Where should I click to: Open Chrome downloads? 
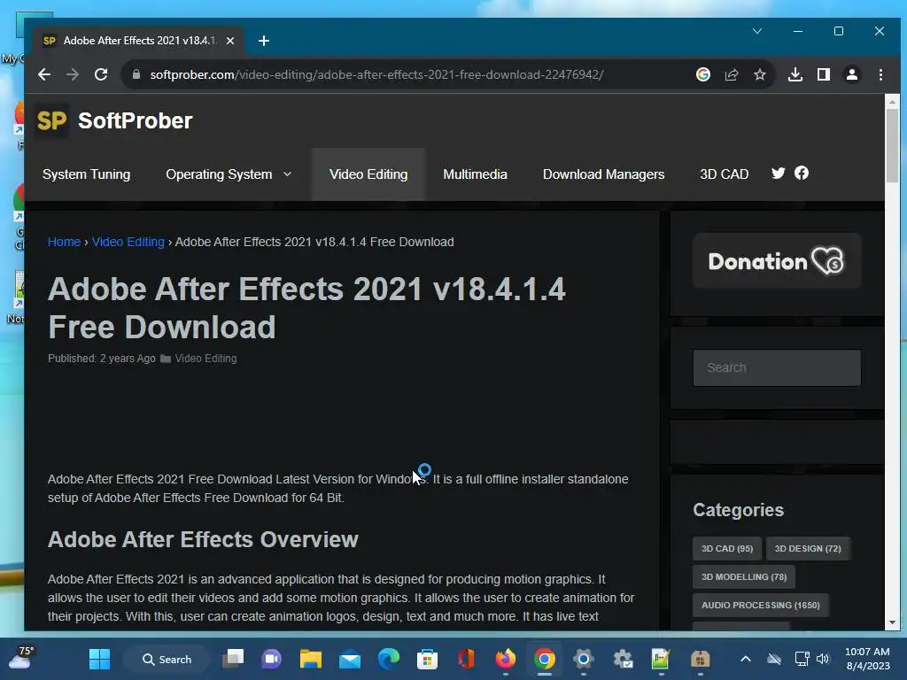(x=795, y=74)
